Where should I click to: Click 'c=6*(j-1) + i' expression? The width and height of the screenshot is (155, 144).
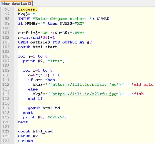tap(44, 75)
